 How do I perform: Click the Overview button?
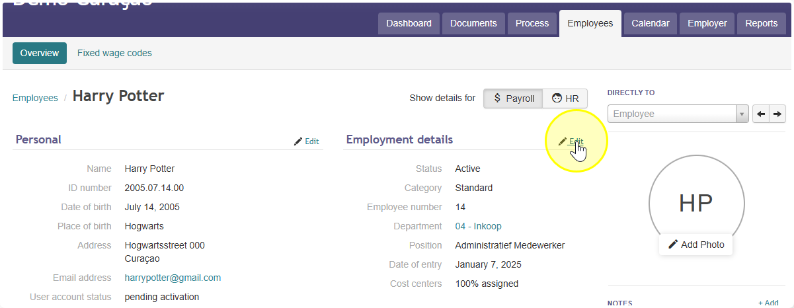(40, 53)
